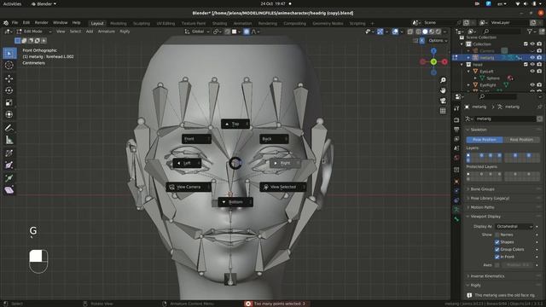The width and height of the screenshot is (546, 307).
Task: Open the Edit Mode dropdown
Action: tap(34, 32)
